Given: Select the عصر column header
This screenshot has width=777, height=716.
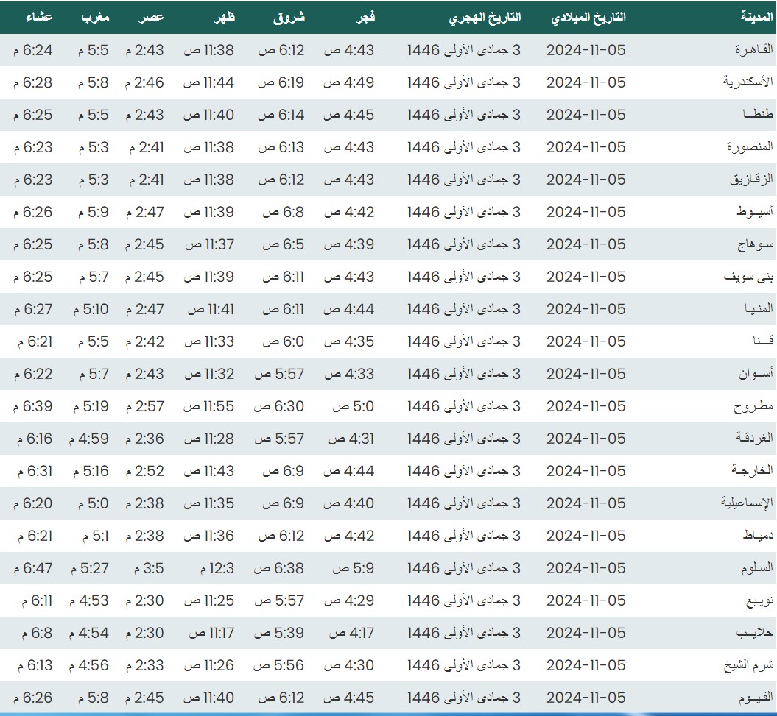Looking at the screenshot, I should coord(153,18).
